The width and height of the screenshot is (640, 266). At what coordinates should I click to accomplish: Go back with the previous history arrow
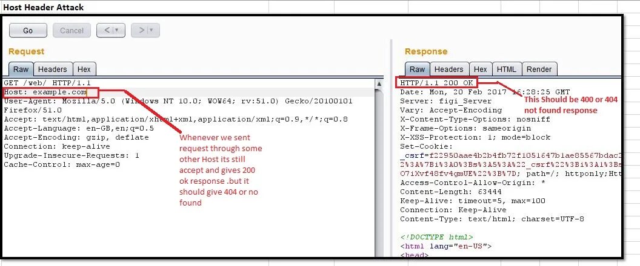107,30
